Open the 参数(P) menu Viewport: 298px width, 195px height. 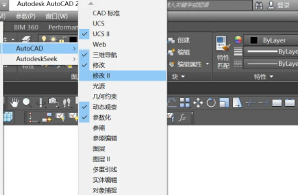(26, 16)
